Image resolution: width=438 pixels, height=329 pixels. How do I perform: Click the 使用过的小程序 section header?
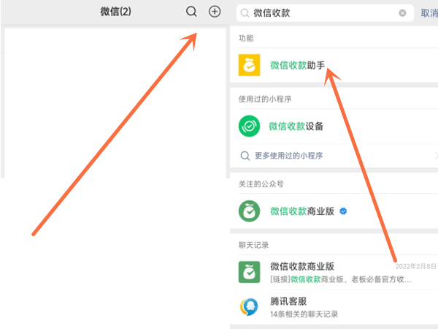[265, 99]
